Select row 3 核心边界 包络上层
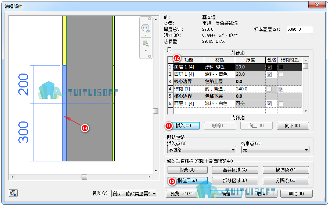 coord(235,82)
